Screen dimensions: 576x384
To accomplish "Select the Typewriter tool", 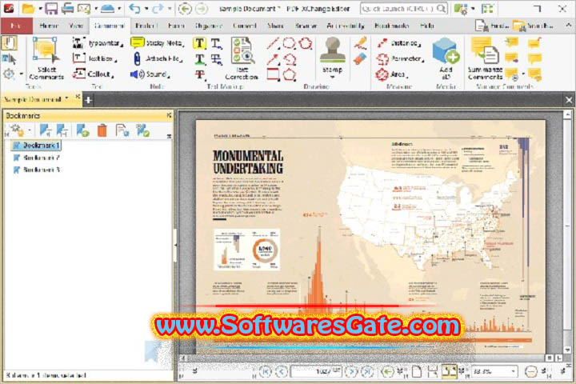I will pyautogui.click(x=97, y=43).
